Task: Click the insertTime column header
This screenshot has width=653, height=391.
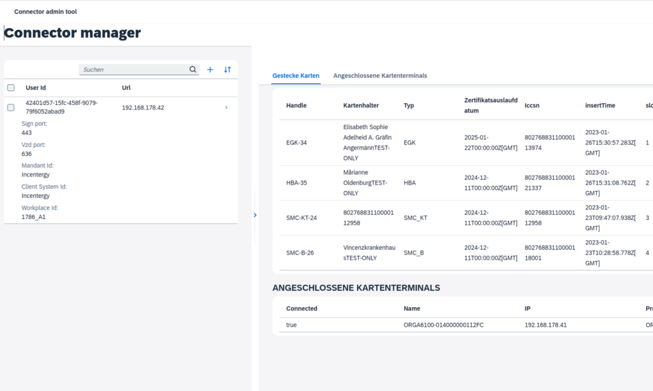Action: (600, 105)
